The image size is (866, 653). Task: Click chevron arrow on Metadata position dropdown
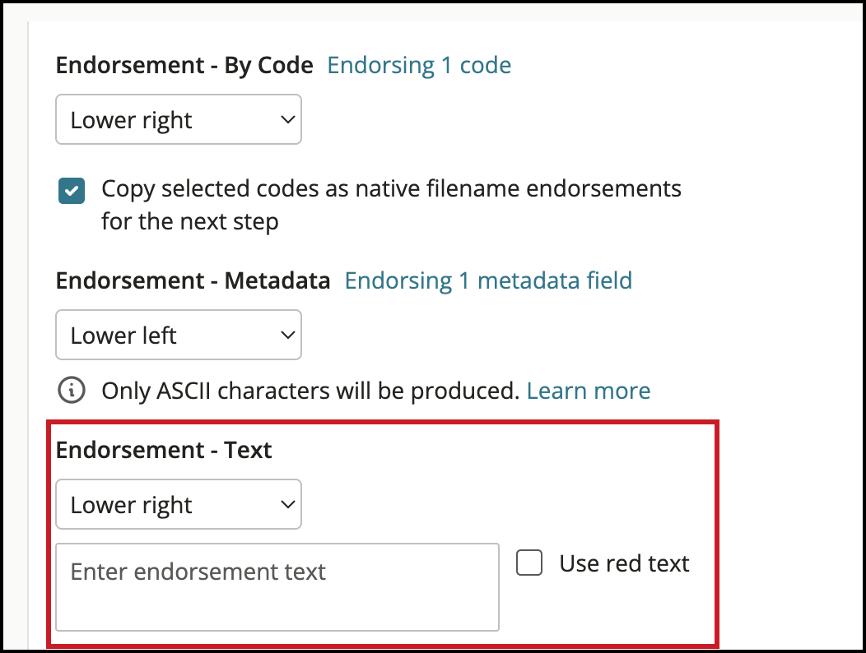click(287, 335)
